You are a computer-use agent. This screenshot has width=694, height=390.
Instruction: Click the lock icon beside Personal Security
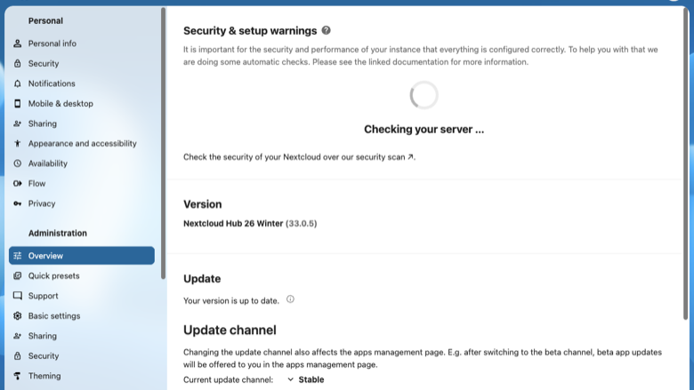(17, 63)
